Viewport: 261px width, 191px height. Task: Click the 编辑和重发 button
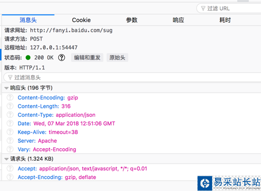[87, 58]
